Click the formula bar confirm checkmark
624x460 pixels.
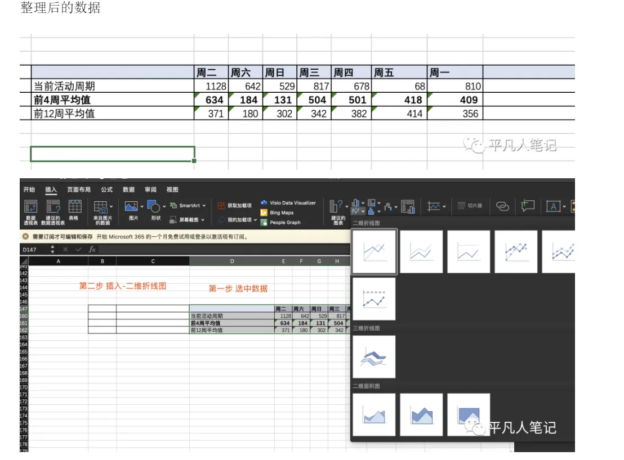pyautogui.click(x=78, y=250)
